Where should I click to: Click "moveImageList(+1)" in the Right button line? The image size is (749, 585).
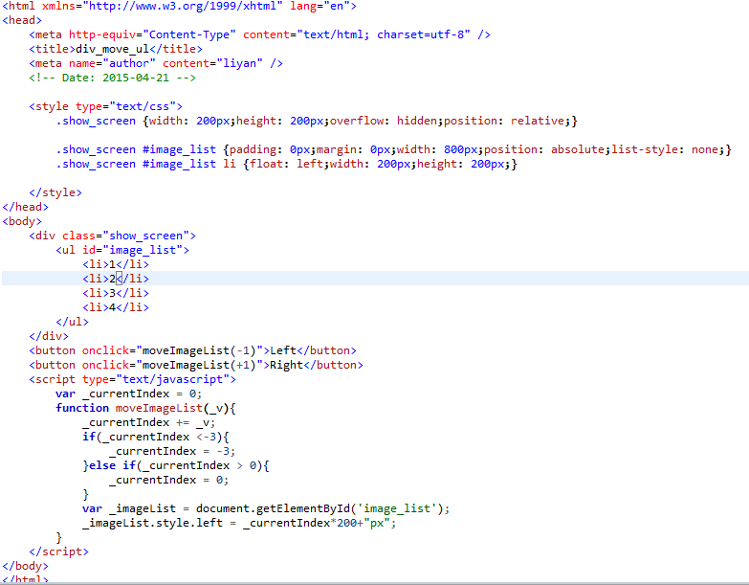pos(200,365)
